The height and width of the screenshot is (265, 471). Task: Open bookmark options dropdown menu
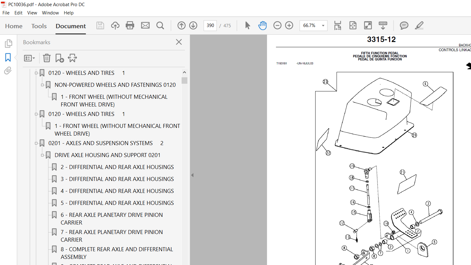pyautogui.click(x=29, y=58)
